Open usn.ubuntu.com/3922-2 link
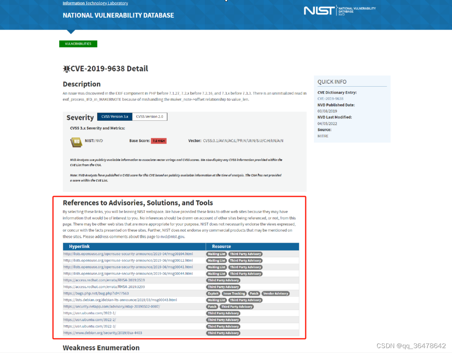 pos(90,320)
